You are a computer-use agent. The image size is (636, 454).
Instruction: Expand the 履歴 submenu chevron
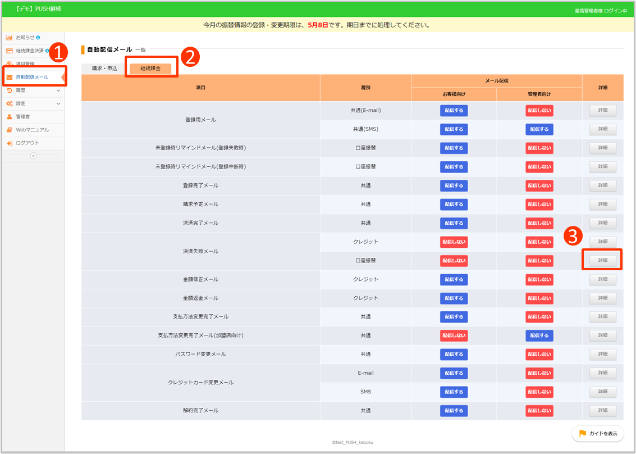[x=58, y=90]
